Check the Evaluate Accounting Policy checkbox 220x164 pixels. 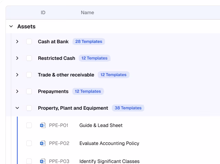point(29,143)
